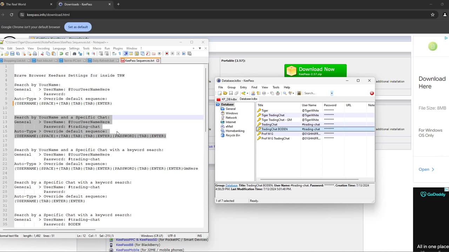Open Macro menu in Notepad++
This screenshot has height=252, width=449.
pyautogui.click(x=97, y=48)
